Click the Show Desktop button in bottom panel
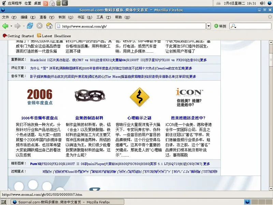Screen dimensions: 273x205 point(4,202)
